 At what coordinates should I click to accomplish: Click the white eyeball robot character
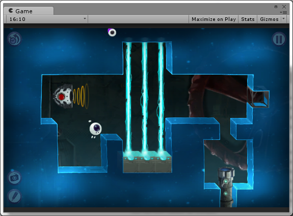(x=95, y=129)
